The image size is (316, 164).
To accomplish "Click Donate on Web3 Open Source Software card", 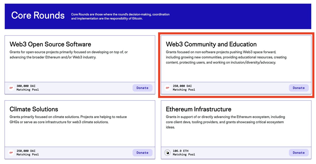I will click(x=142, y=88).
